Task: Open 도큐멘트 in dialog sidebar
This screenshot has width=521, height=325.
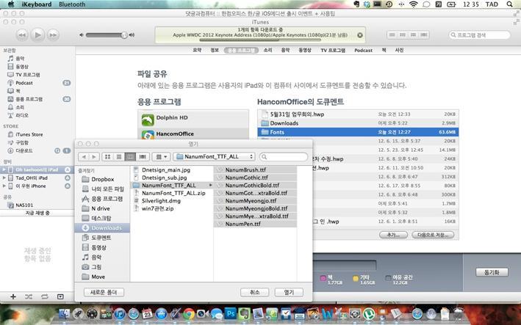Action: (x=101, y=238)
